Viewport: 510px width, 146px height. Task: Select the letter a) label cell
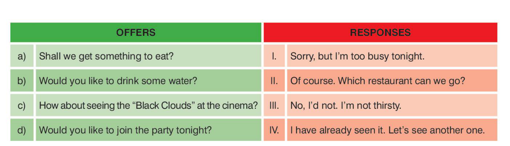(22, 56)
